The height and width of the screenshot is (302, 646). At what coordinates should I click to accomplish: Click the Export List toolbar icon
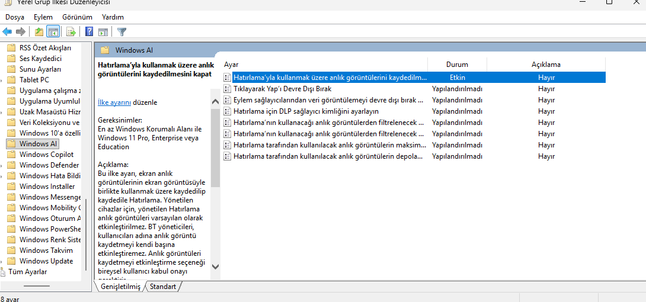pyautogui.click(x=71, y=31)
